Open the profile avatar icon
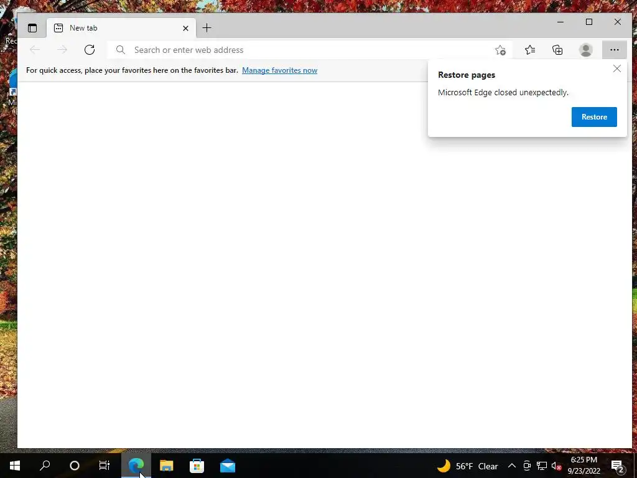This screenshot has height=478, width=637. pyautogui.click(x=585, y=50)
